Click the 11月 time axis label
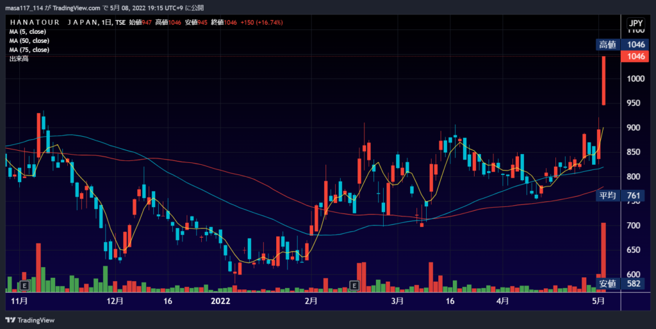This screenshot has width=656, height=329. [x=20, y=301]
